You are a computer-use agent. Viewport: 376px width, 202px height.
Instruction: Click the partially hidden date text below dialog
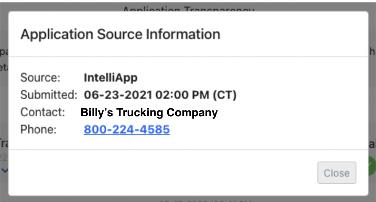tap(207, 199)
